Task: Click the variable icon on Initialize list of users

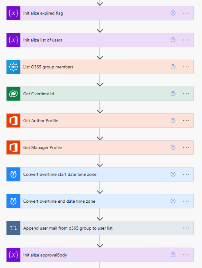Action: coord(13,40)
